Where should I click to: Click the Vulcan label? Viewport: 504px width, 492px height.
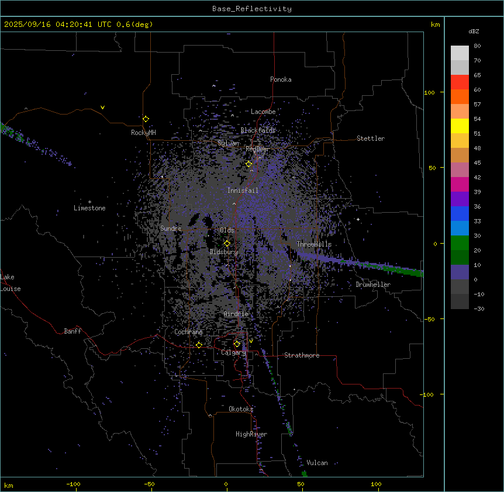coord(317,463)
